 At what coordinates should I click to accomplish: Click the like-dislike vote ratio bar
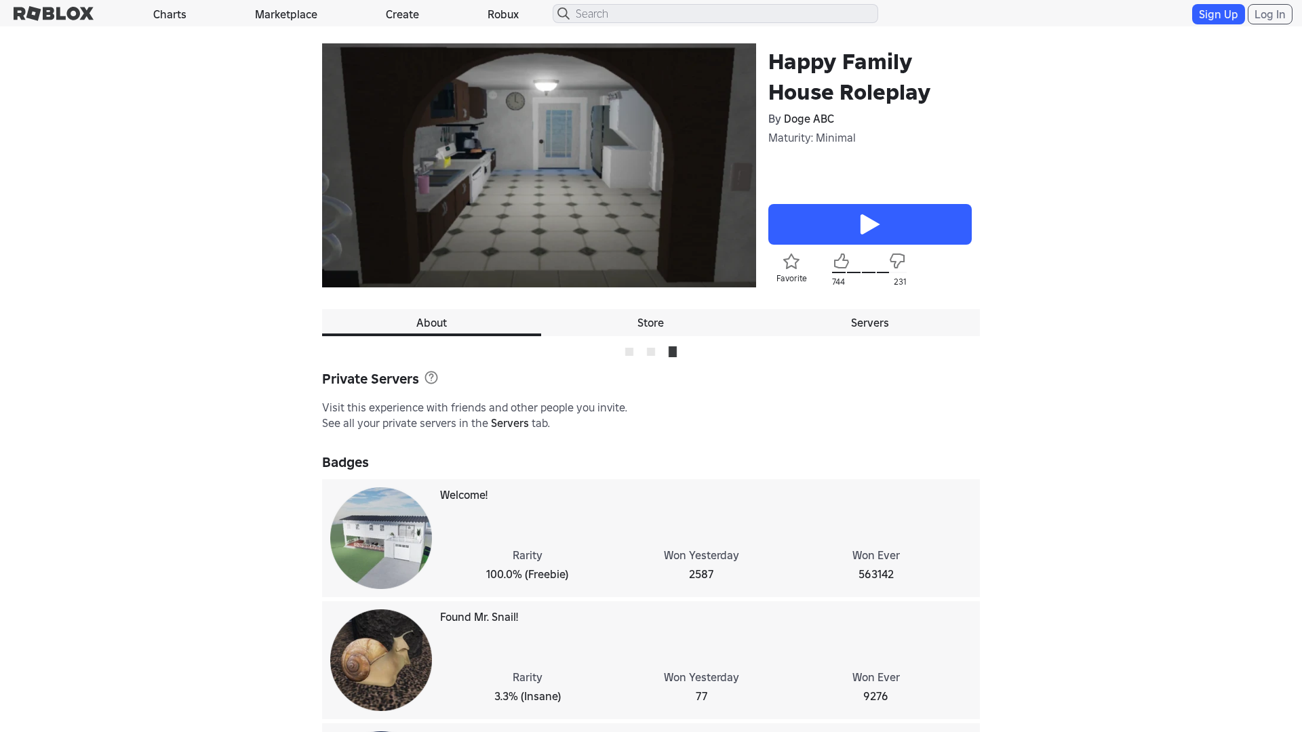tap(869, 272)
